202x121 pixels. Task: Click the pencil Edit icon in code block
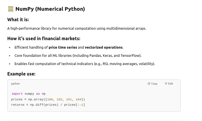click(x=166, y=84)
